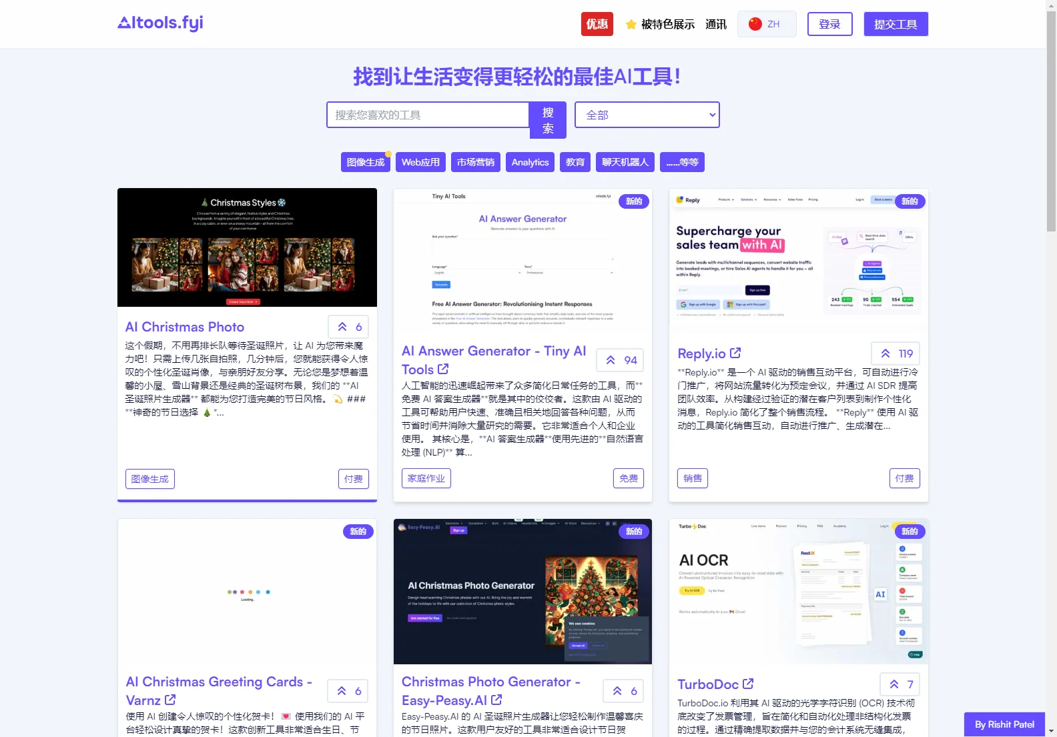Screen dimensions: 1057x737
Task: Click the By Rishit Patel credit button
Action: click(x=1004, y=724)
